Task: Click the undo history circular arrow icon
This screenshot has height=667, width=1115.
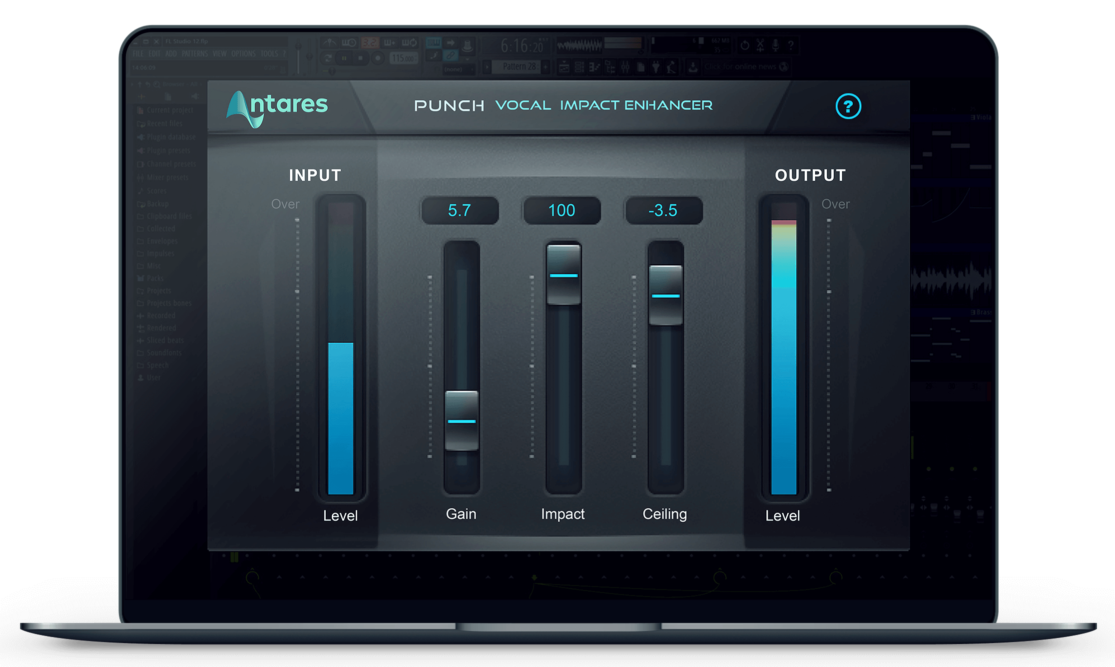Action: coord(745,45)
